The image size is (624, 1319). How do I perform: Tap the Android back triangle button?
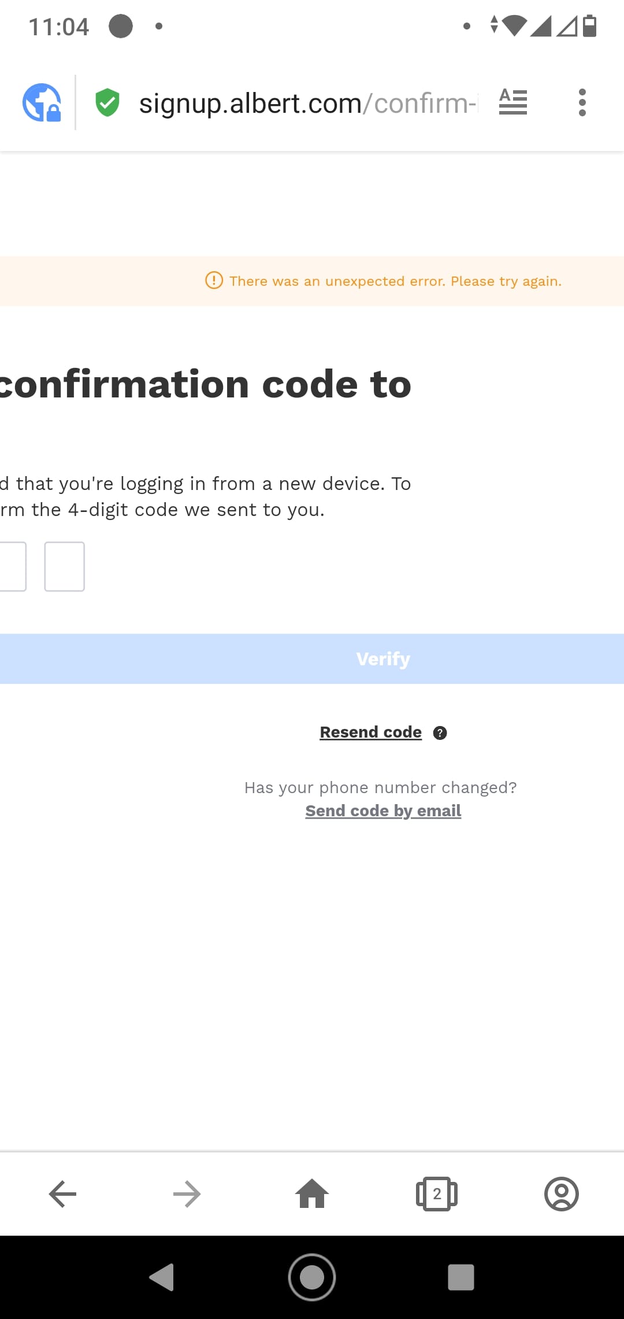pyautogui.click(x=162, y=1277)
